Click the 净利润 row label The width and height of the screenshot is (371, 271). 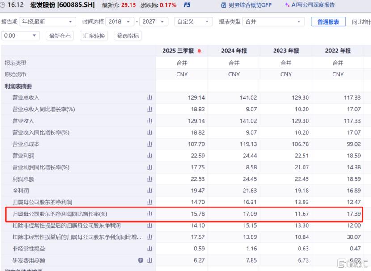point(21,191)
